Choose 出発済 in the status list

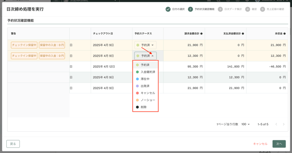(x=145, y=86)
